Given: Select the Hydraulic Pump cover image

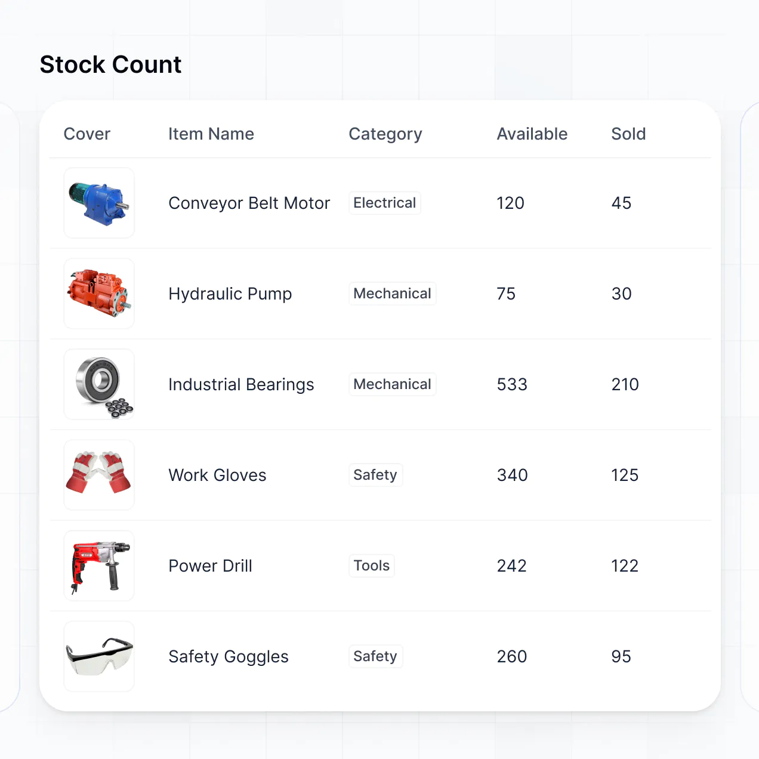Looking at the screenshot, I should pos(98,294).
